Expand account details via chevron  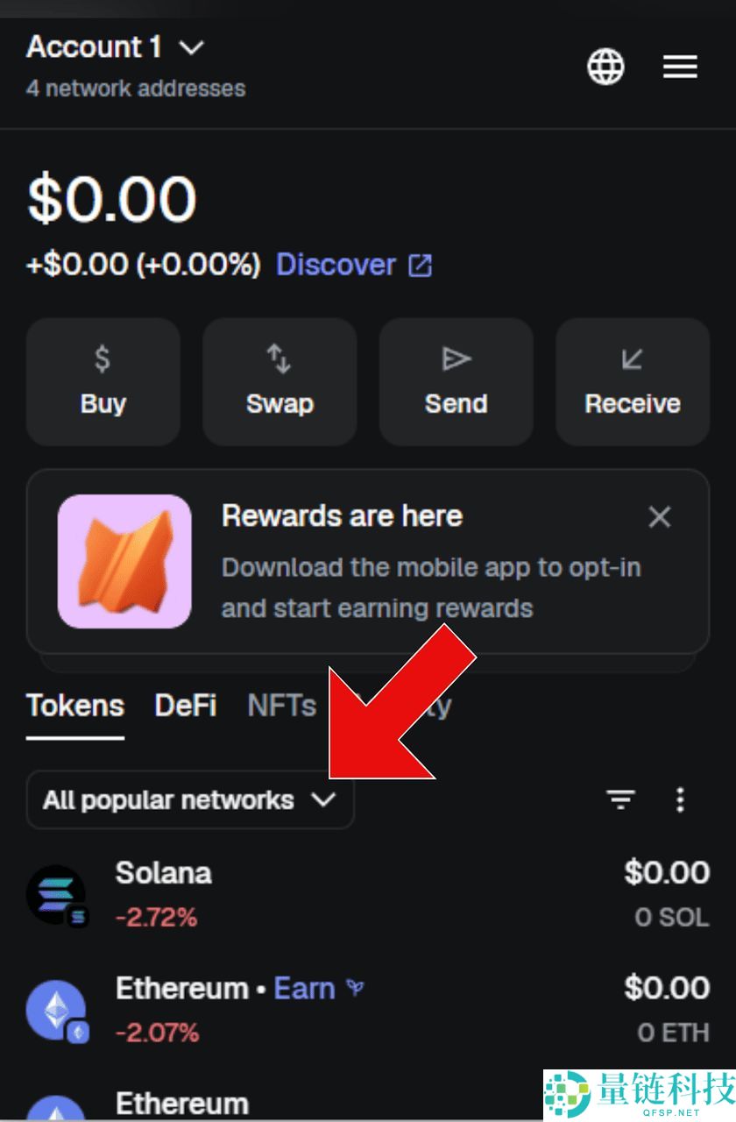pyautogui.click(x=191, y=48)
